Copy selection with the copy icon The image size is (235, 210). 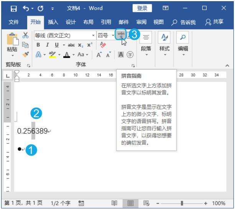(25, 45)
